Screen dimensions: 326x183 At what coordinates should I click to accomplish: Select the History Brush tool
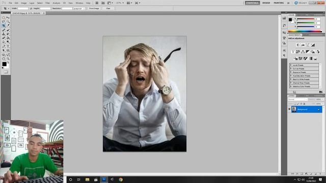(8, 34)
